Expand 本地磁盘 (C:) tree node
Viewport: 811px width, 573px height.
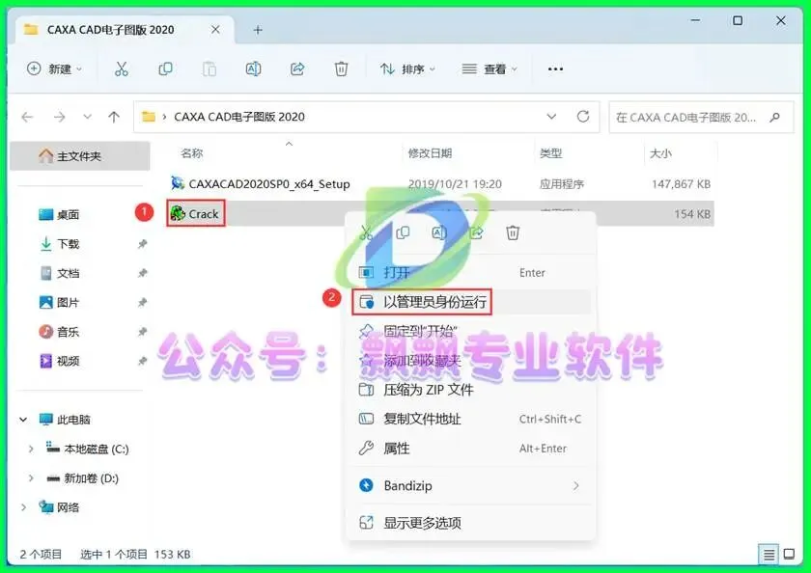coord(31,449)
